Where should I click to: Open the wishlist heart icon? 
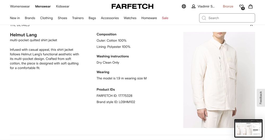coord(241,7)
